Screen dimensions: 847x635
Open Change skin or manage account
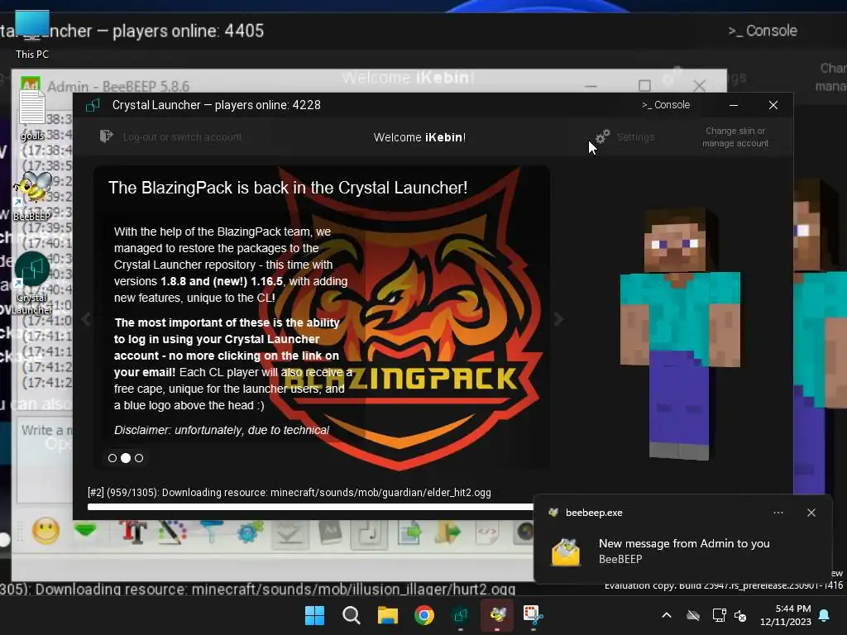click(x=735, y=137)
